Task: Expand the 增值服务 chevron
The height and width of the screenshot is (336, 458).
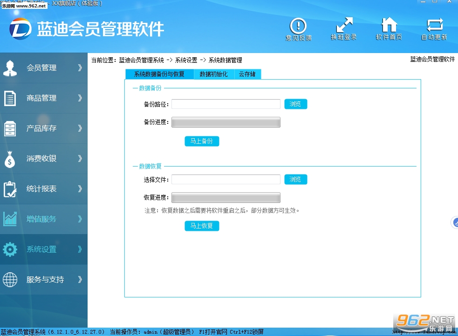Action: point(80,219)
